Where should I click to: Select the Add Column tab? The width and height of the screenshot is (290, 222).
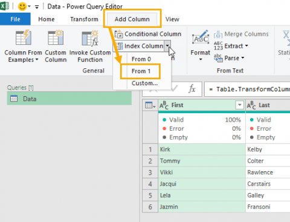tap(132, 19)
